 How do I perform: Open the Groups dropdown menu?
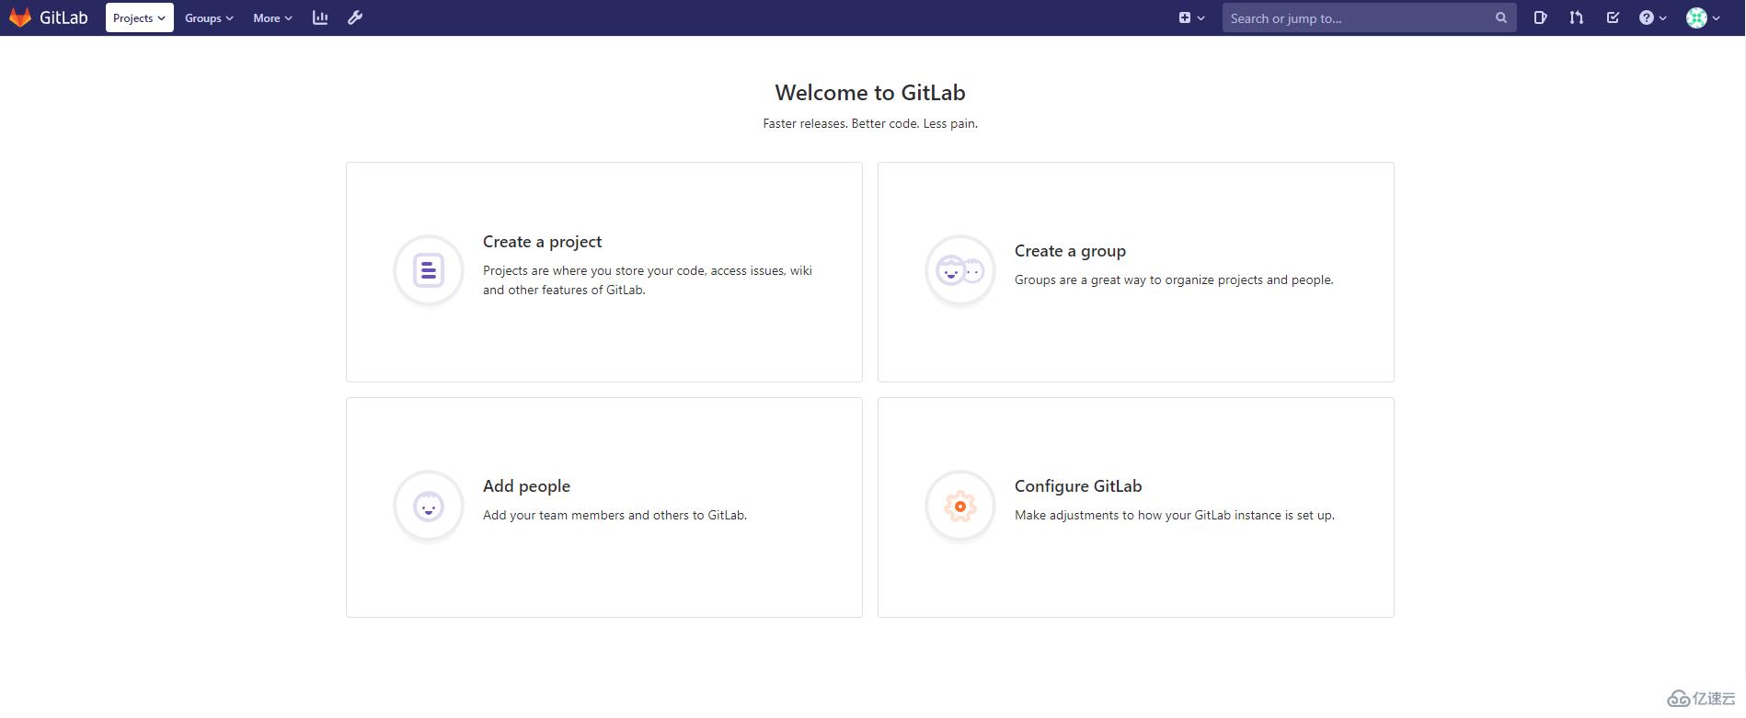(209, 17)
